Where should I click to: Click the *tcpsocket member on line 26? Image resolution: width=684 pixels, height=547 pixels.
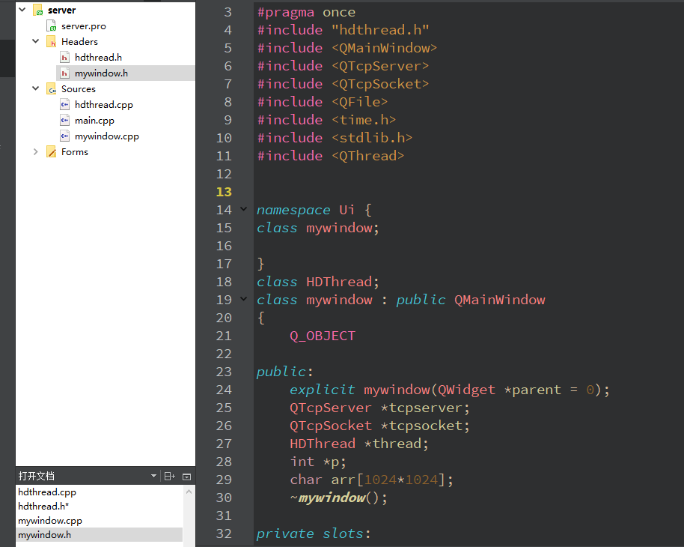click(x=425, y=426)
